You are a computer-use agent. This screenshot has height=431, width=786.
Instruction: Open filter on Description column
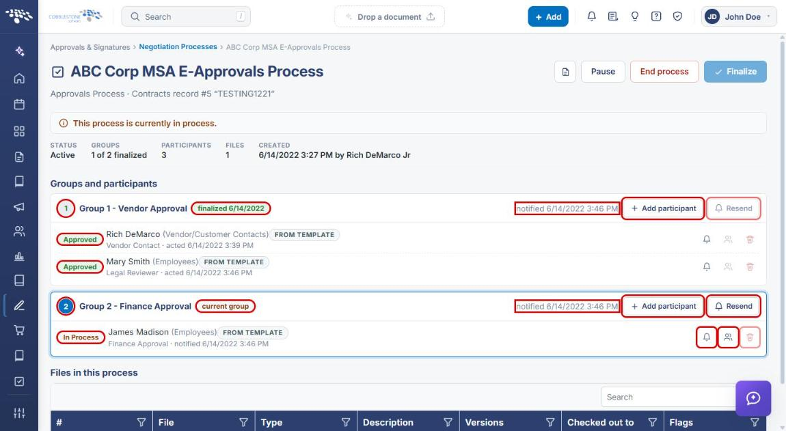point(448,423)
